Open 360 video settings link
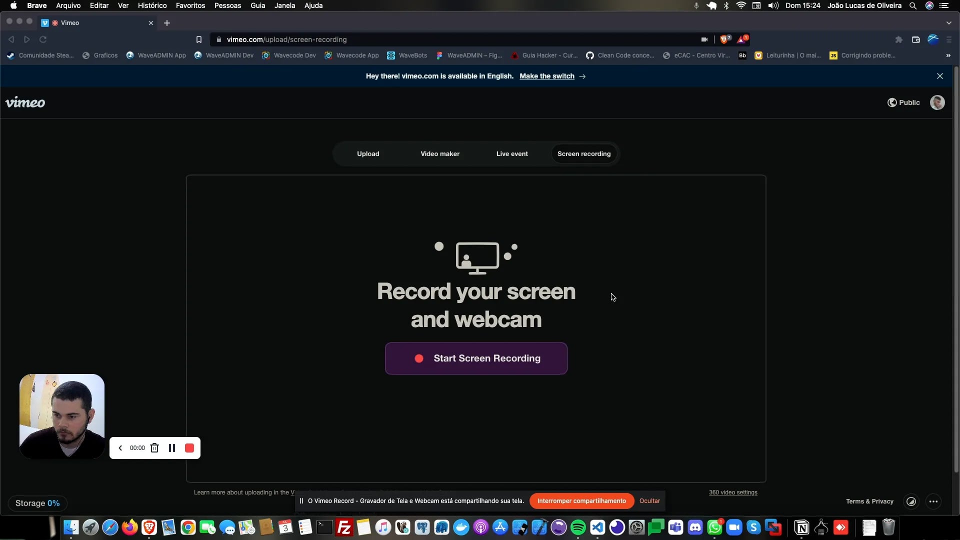Screen dimensions: 960x540 733,492
